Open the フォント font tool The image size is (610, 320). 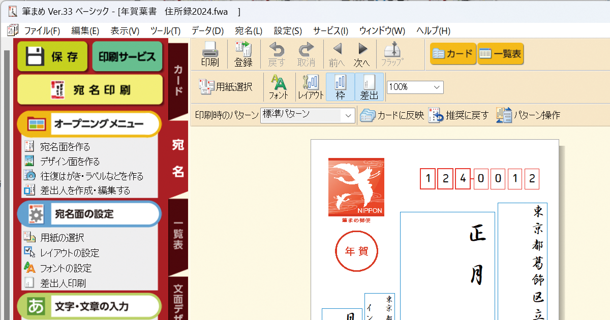pos(279,87)
